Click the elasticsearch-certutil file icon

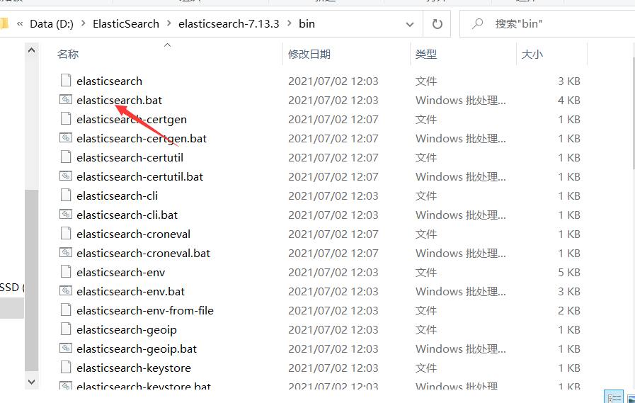[x=66, y=157]
